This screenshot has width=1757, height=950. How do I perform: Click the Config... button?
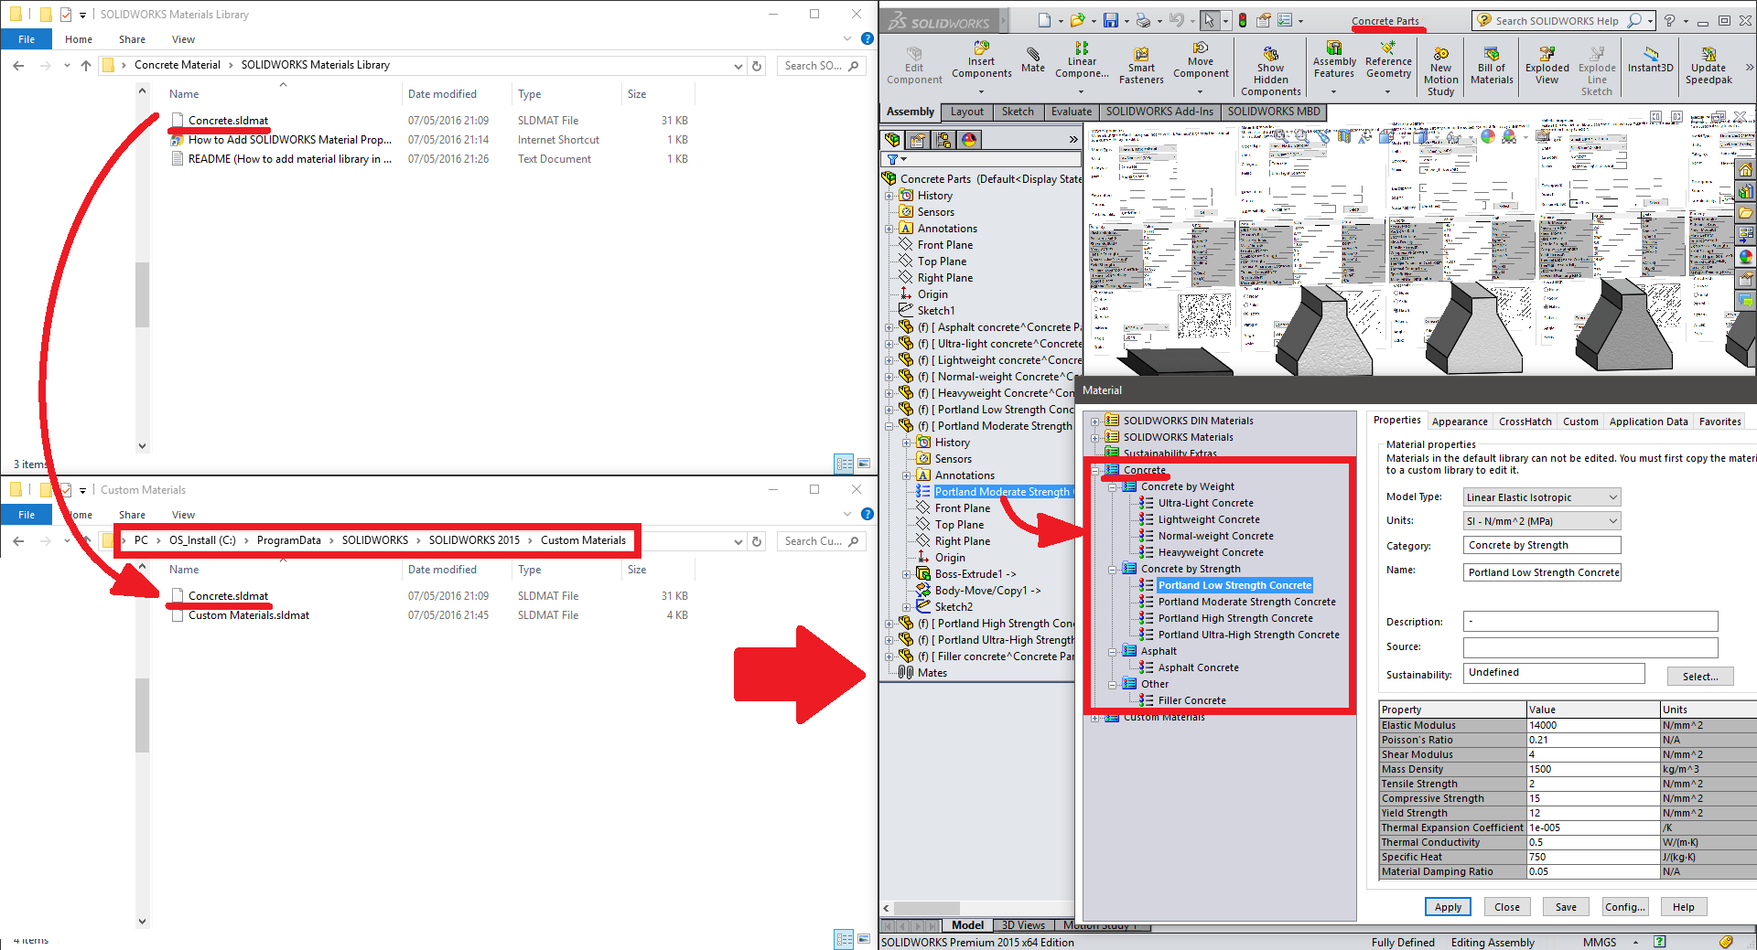coord(1624,907)
